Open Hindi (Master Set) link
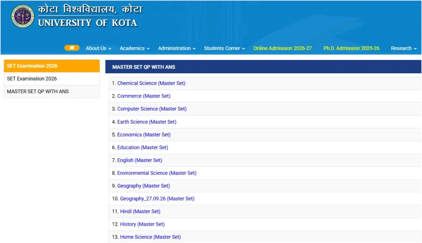 point(140,212)
